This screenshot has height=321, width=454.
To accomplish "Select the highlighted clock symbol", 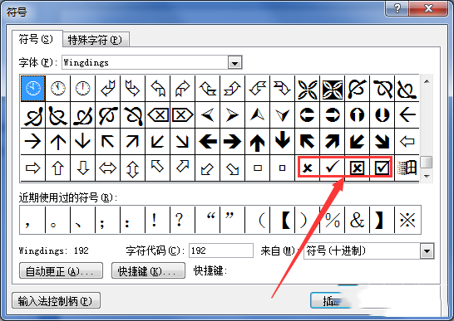I will pyautogui.click(x=33, y=89).
